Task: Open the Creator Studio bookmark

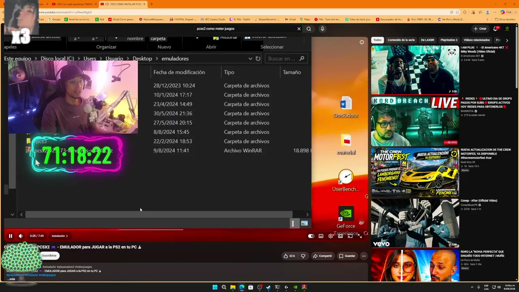Action: [212, 19]
